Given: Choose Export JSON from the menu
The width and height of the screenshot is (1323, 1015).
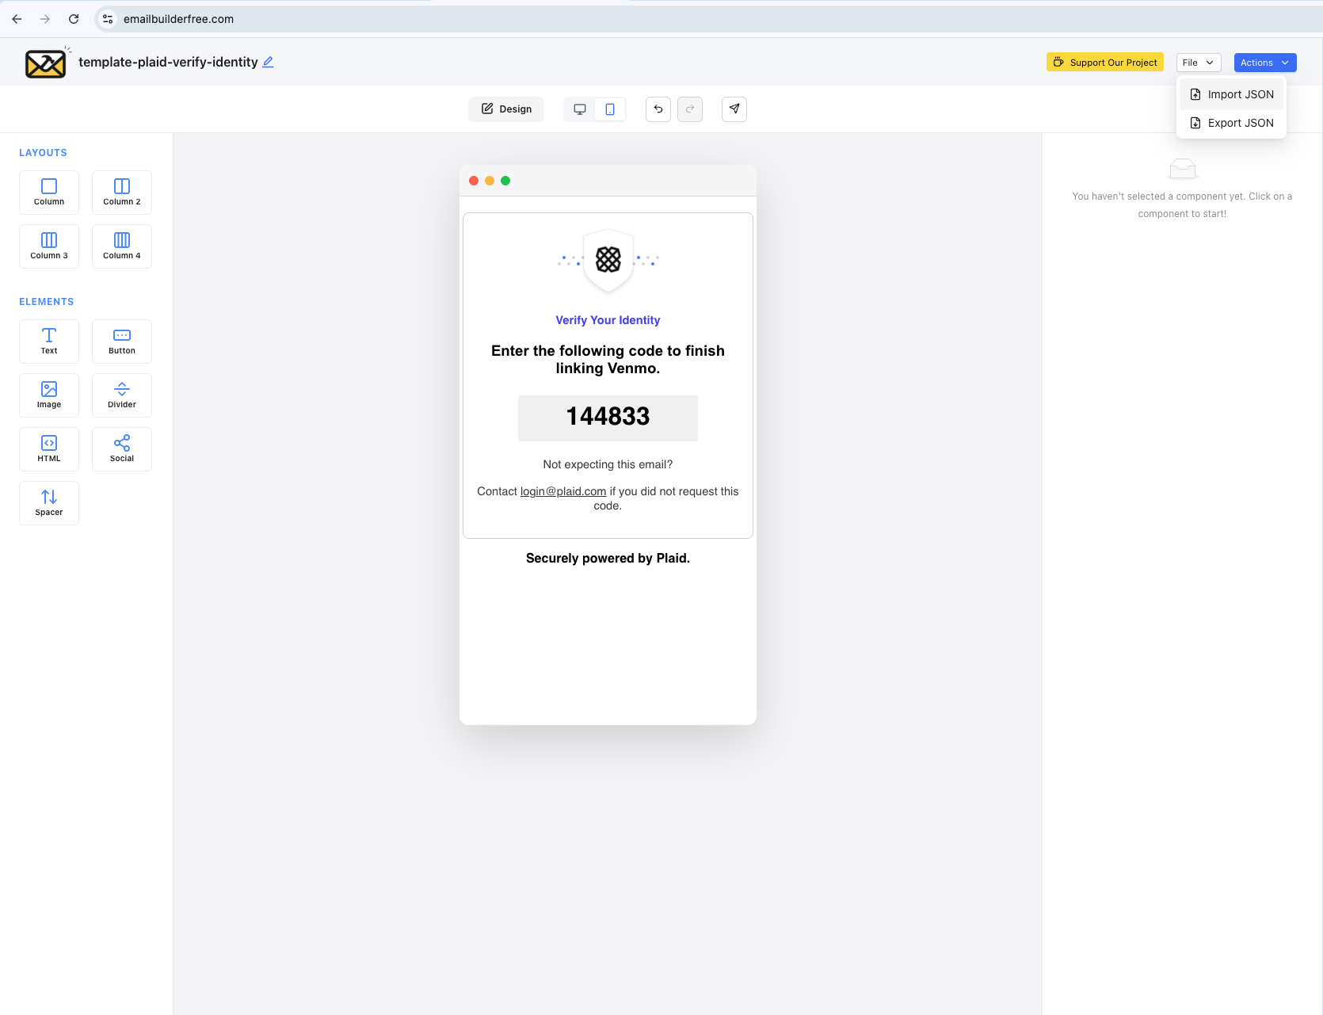Looking at the screenshot, I should pos(1240,123).
